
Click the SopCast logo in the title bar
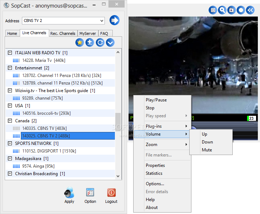[x=6, y=5]
